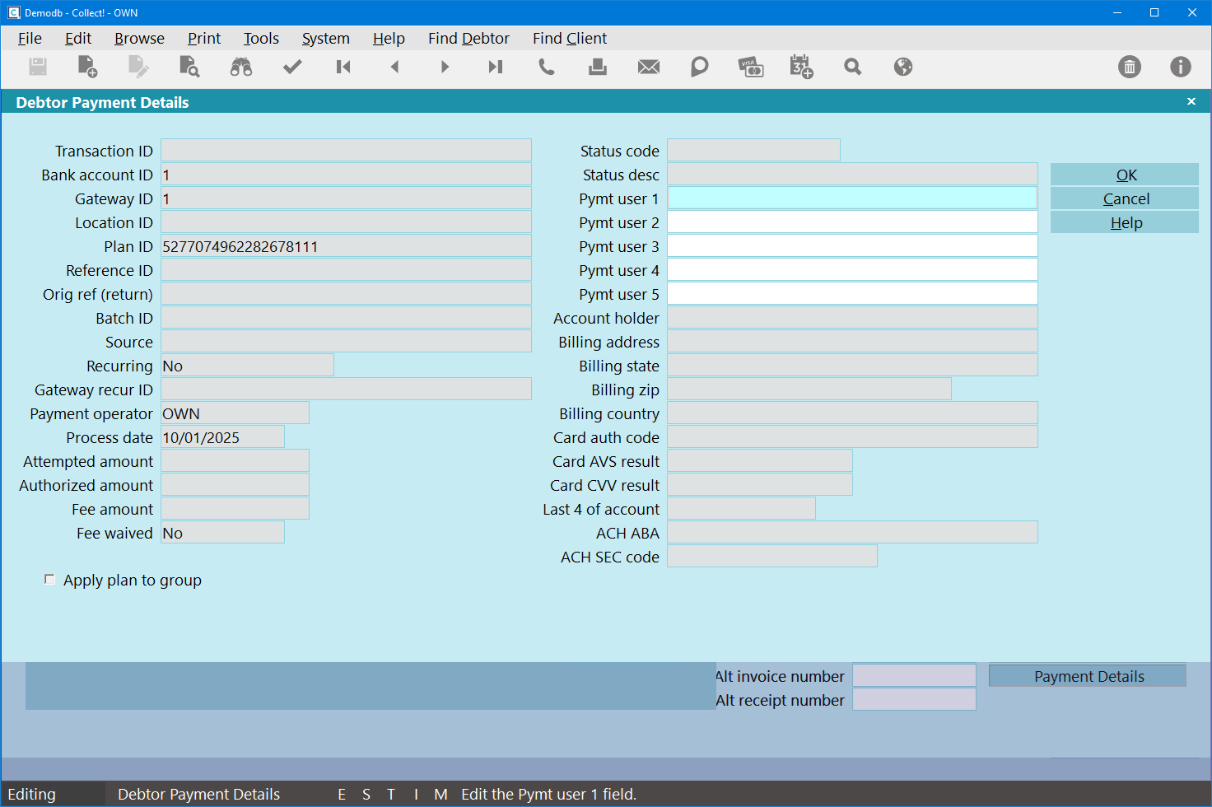Click the new record document icon
Image resolution: width=1212 pixels, height=807 pixels.
pyautogui.click(x=87, y=67)
